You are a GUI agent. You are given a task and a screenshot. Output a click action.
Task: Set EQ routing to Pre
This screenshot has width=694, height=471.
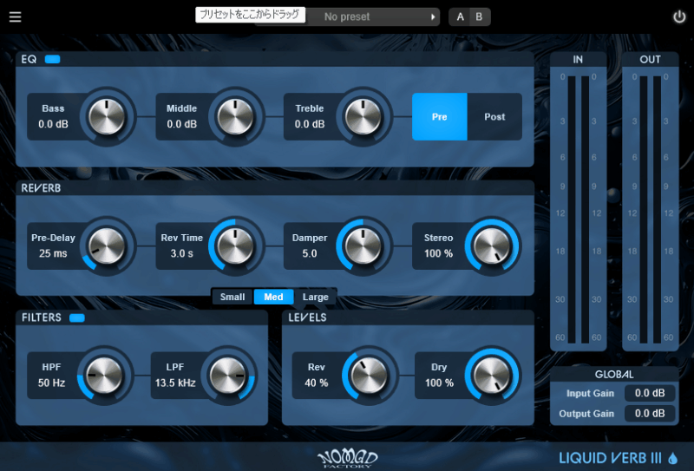440,117
